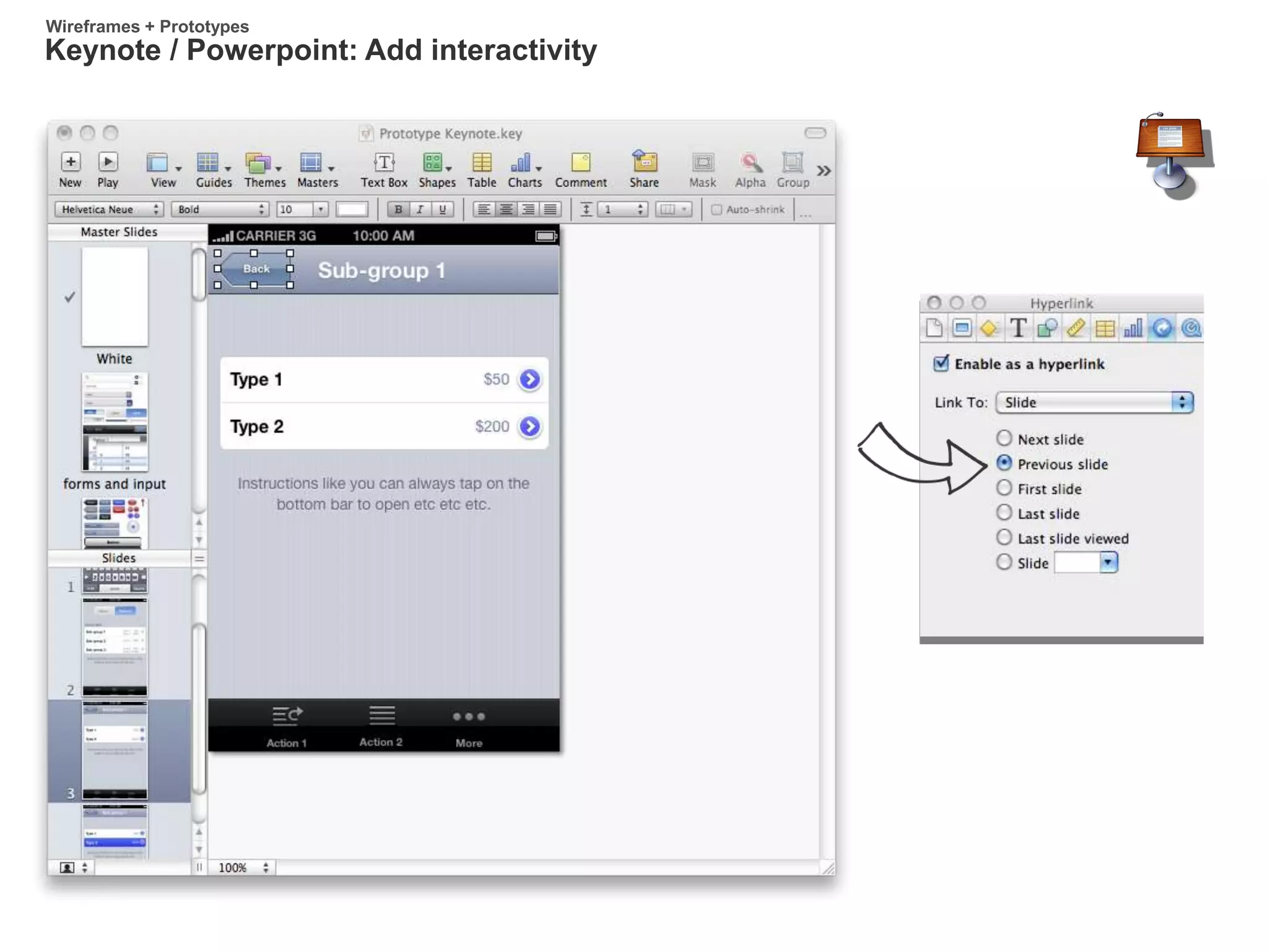This screenshot has width=1268, height=951.
Task: Toggle Bold formatting button
Action: [x=398, y=209]
